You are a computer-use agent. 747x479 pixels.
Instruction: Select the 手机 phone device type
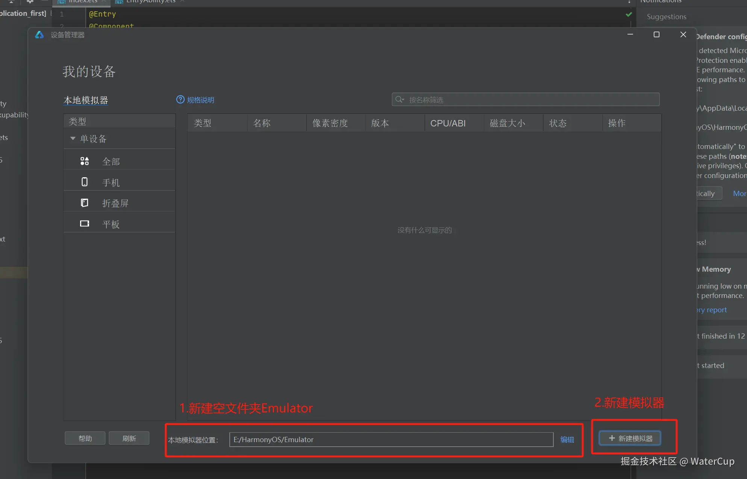point(111,182)
